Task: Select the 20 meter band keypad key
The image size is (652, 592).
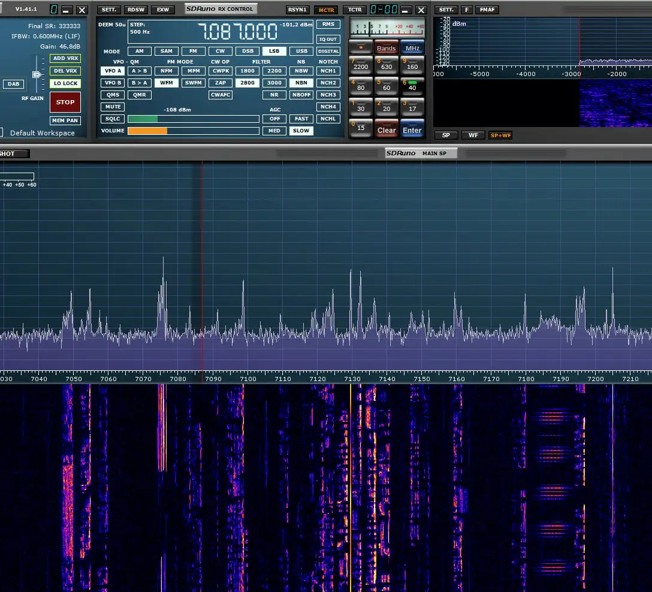Action: [x=387, y=106]
